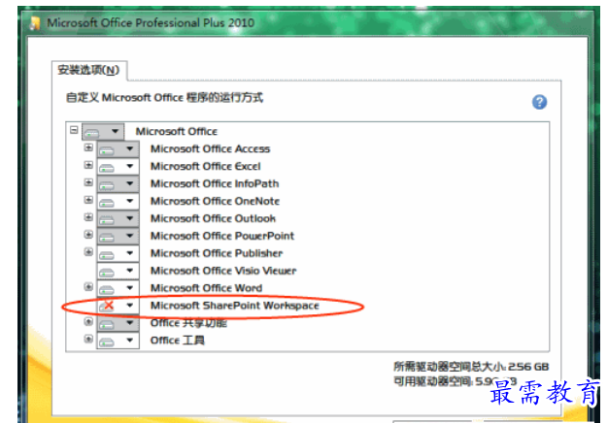This screenshot has height=423, width=608.
Task: Select Microsoft SharePoint Workspace in the tree
Action: coord(235,306)
